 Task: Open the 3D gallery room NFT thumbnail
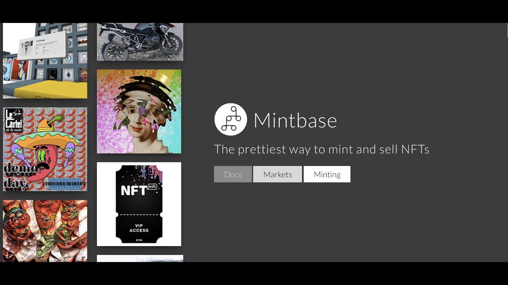45,61
